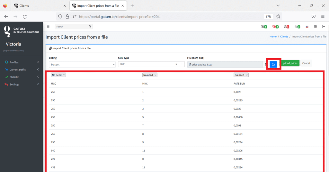Open the 'No need' dropdown above MCC column

click(x=58, y=75)
